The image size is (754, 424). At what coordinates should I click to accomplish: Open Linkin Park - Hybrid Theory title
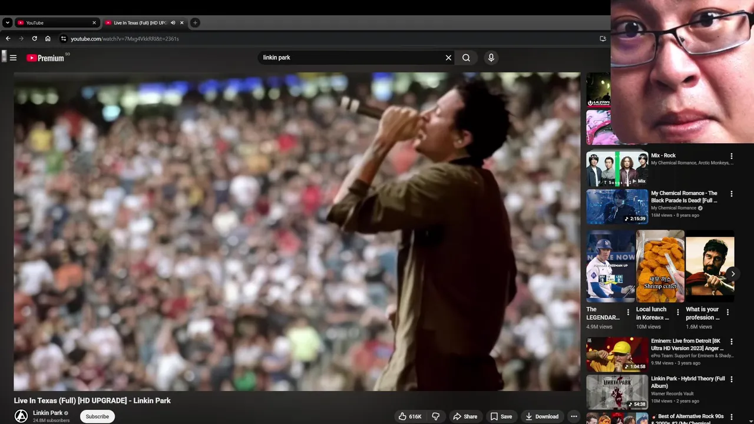click(x=688, y=382)
